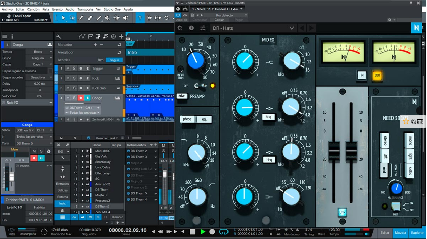Screen dimensions: 427x239
Task: Click the Remoto button
Action: click(x=118, y=217)
